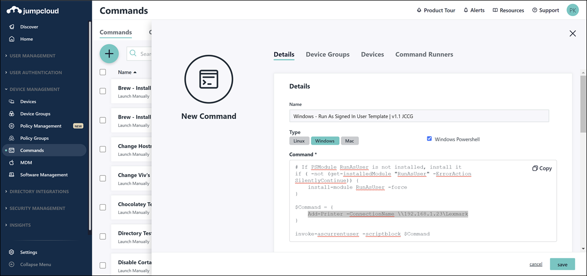Toggle the Windows Powershell checkbox

[430, 139]
